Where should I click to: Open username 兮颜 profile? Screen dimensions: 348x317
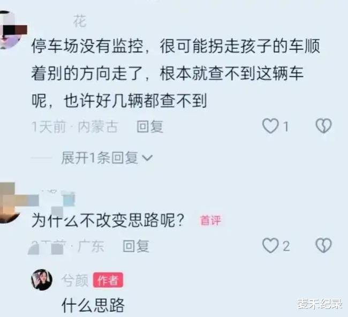coord(75,280)
